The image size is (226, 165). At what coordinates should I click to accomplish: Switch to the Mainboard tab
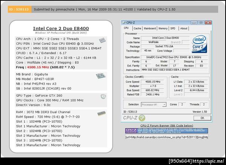click(150, 29)
